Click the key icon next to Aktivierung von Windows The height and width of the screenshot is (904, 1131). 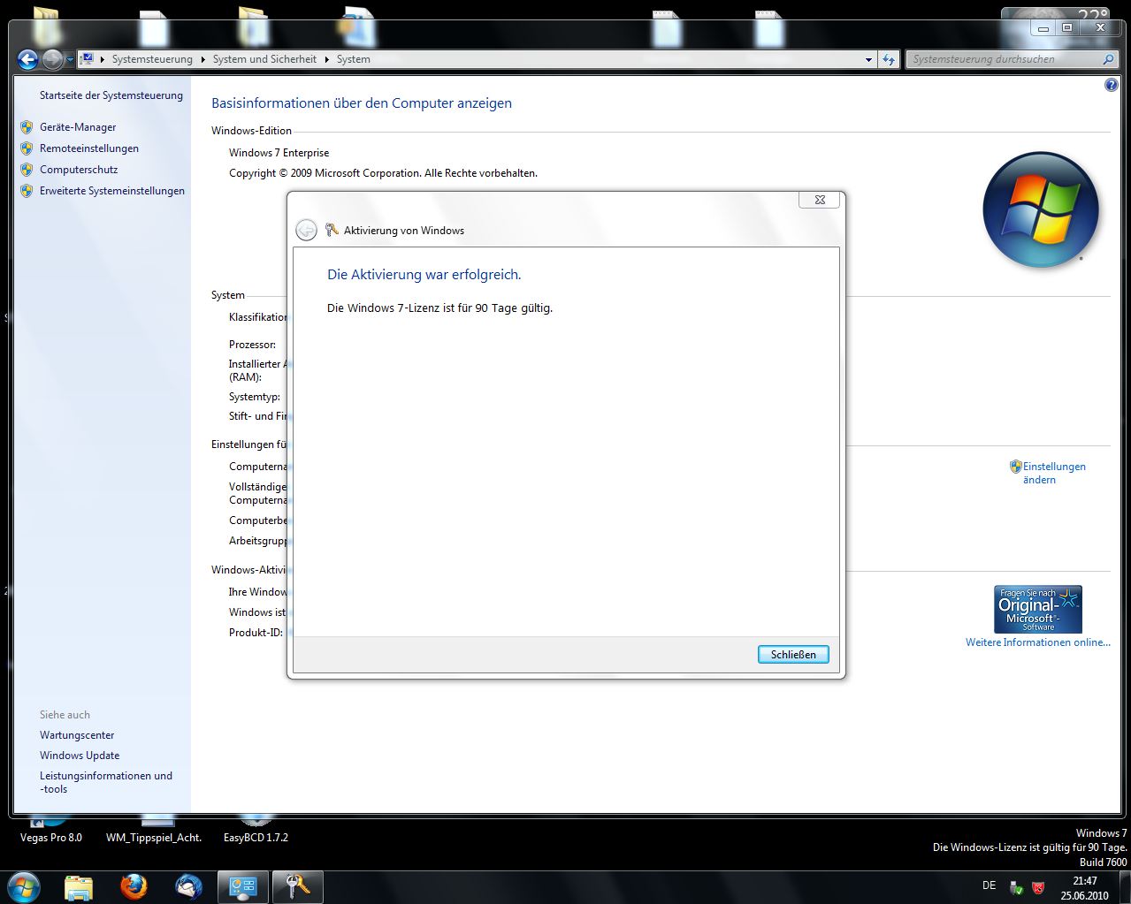coord(332,230)
